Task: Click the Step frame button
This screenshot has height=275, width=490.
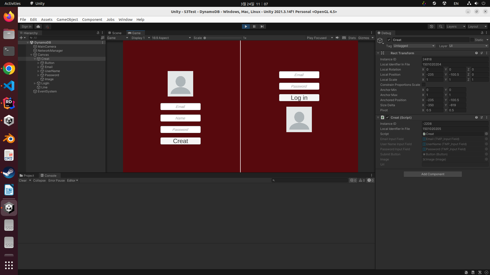Action: [262, 26]
